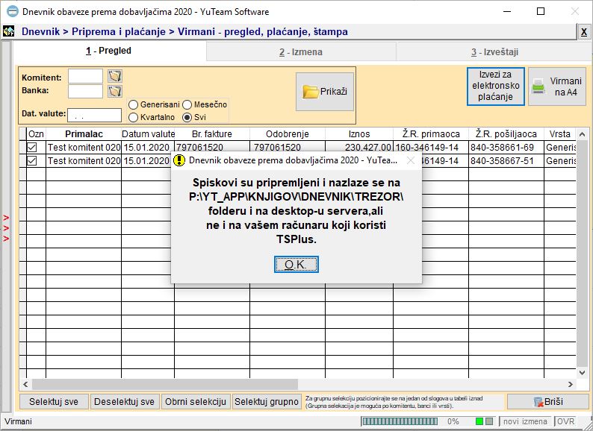Click the Primalac column header
This screenshot has height=431, width=593.
pos(84,134)
